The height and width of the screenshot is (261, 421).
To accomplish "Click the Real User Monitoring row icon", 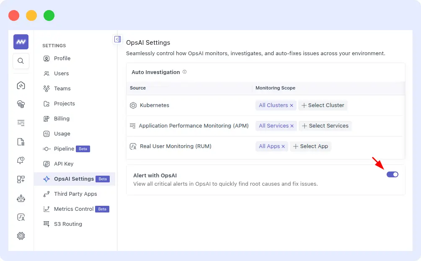I will pyautogui.click(x=133, y=146).
